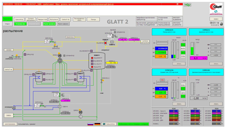Select the control valve symbol 33PCV513s
Viewport: 227px width, 129px height.
(x=52, y=42)
